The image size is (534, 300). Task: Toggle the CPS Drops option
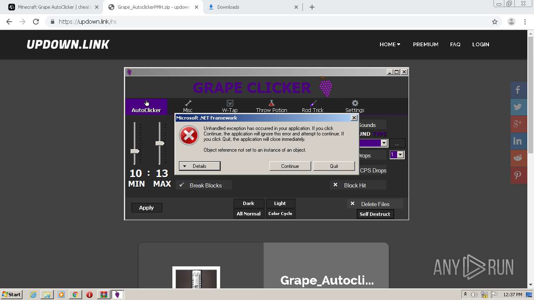click(x=373, y=170)
